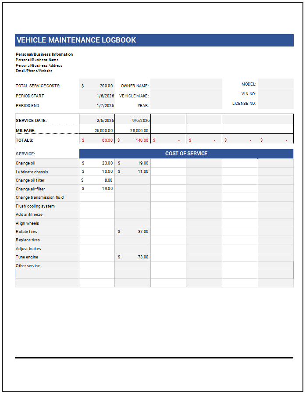Viewport: 306px width, 394px height.
Task: Click the Model input field
Action: [x=276, y=84]
